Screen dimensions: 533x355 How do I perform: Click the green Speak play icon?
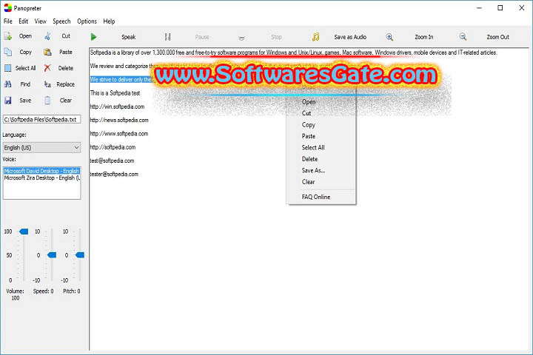coord(94,37)
